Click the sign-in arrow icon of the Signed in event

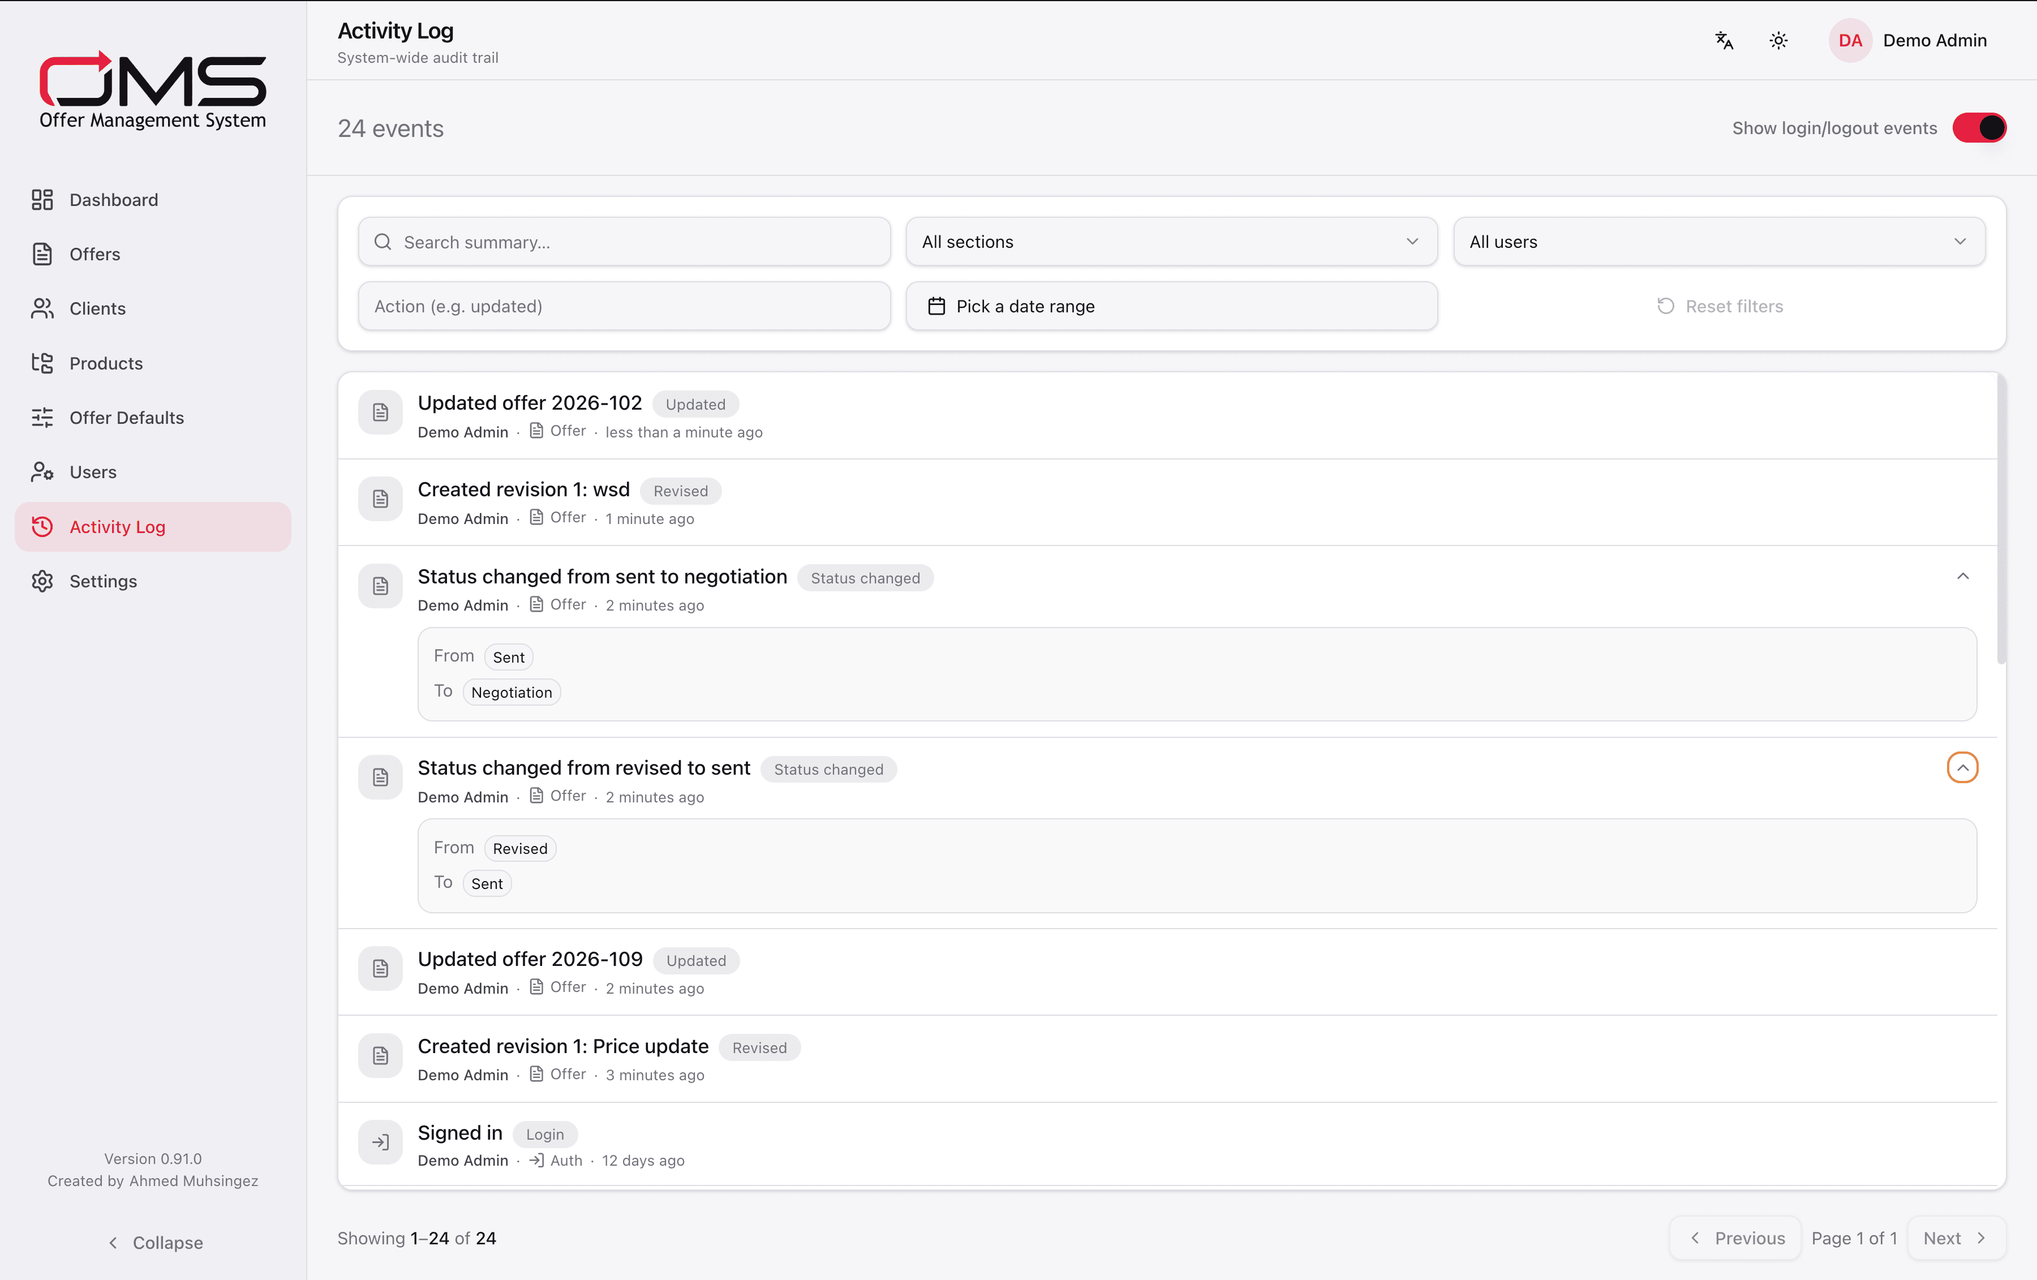point(381,1142)
